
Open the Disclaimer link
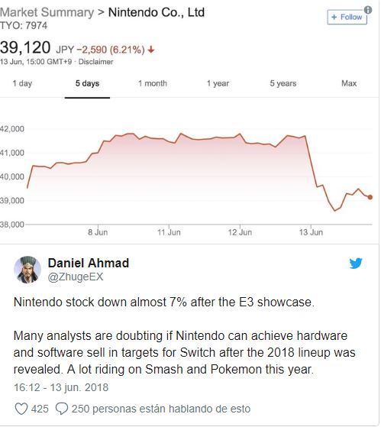click(95, 62)
